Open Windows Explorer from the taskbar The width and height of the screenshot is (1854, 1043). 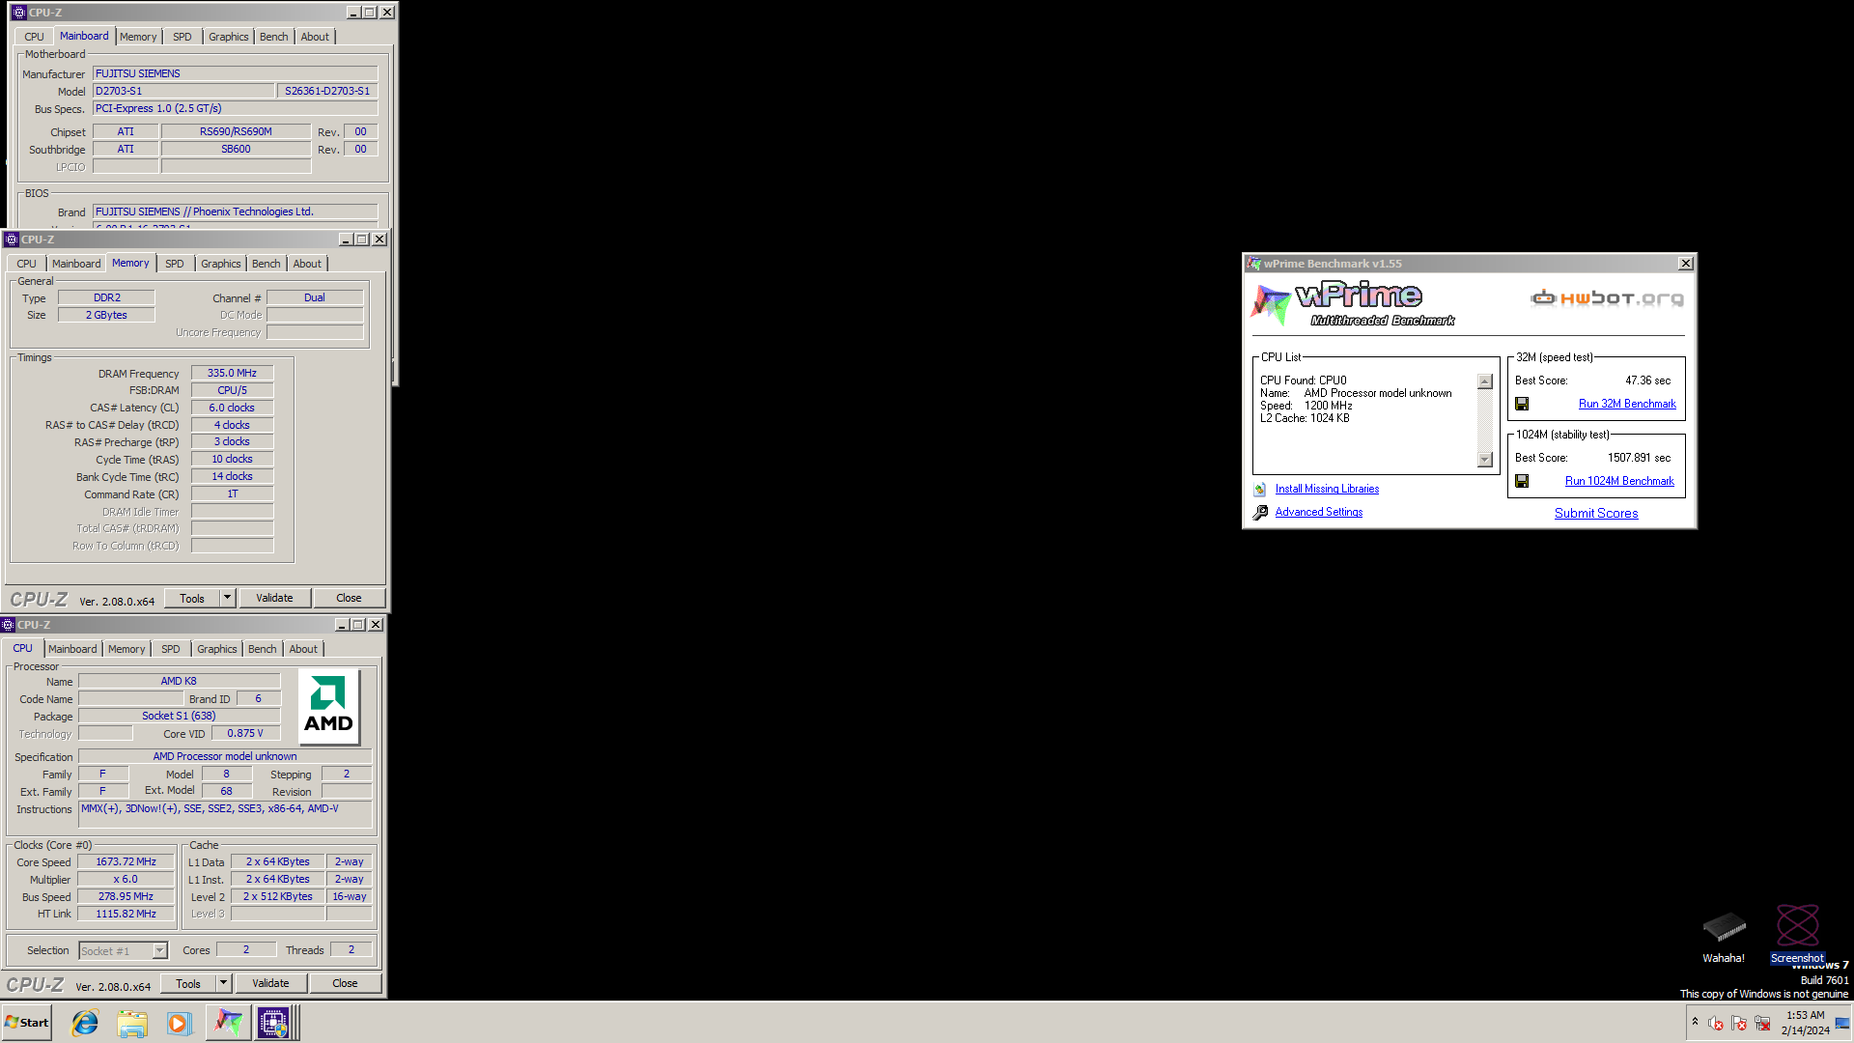click(x=132, y=1023)
